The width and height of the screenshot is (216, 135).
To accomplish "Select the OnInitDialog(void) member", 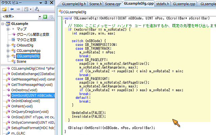I will 26,101.
